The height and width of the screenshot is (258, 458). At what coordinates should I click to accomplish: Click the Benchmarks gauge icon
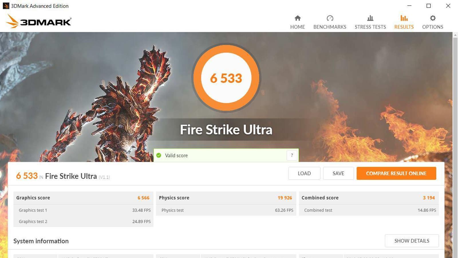point(330,18)
